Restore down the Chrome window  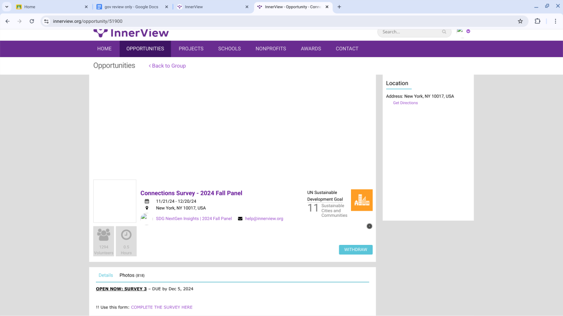pyautogui.click(x=547, y=7)
